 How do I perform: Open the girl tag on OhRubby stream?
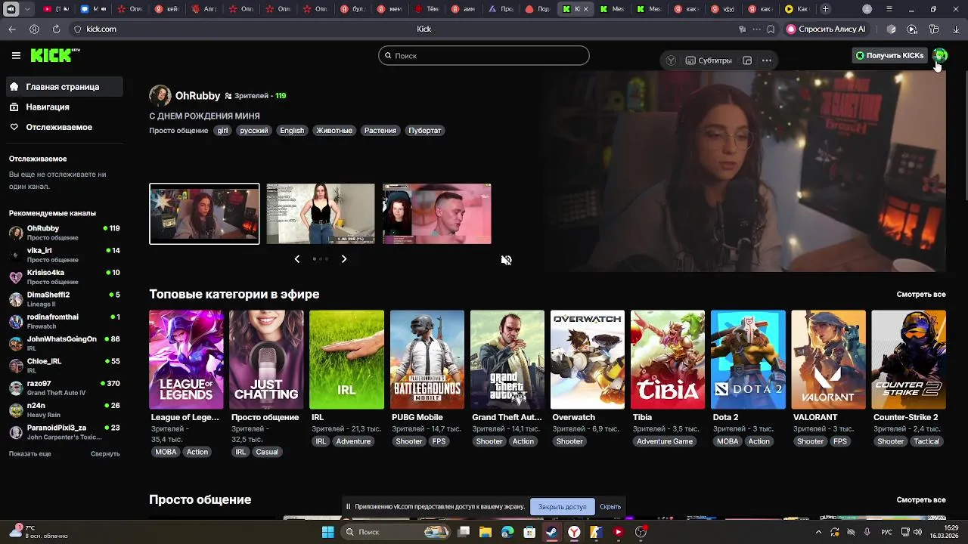[222, 131]
